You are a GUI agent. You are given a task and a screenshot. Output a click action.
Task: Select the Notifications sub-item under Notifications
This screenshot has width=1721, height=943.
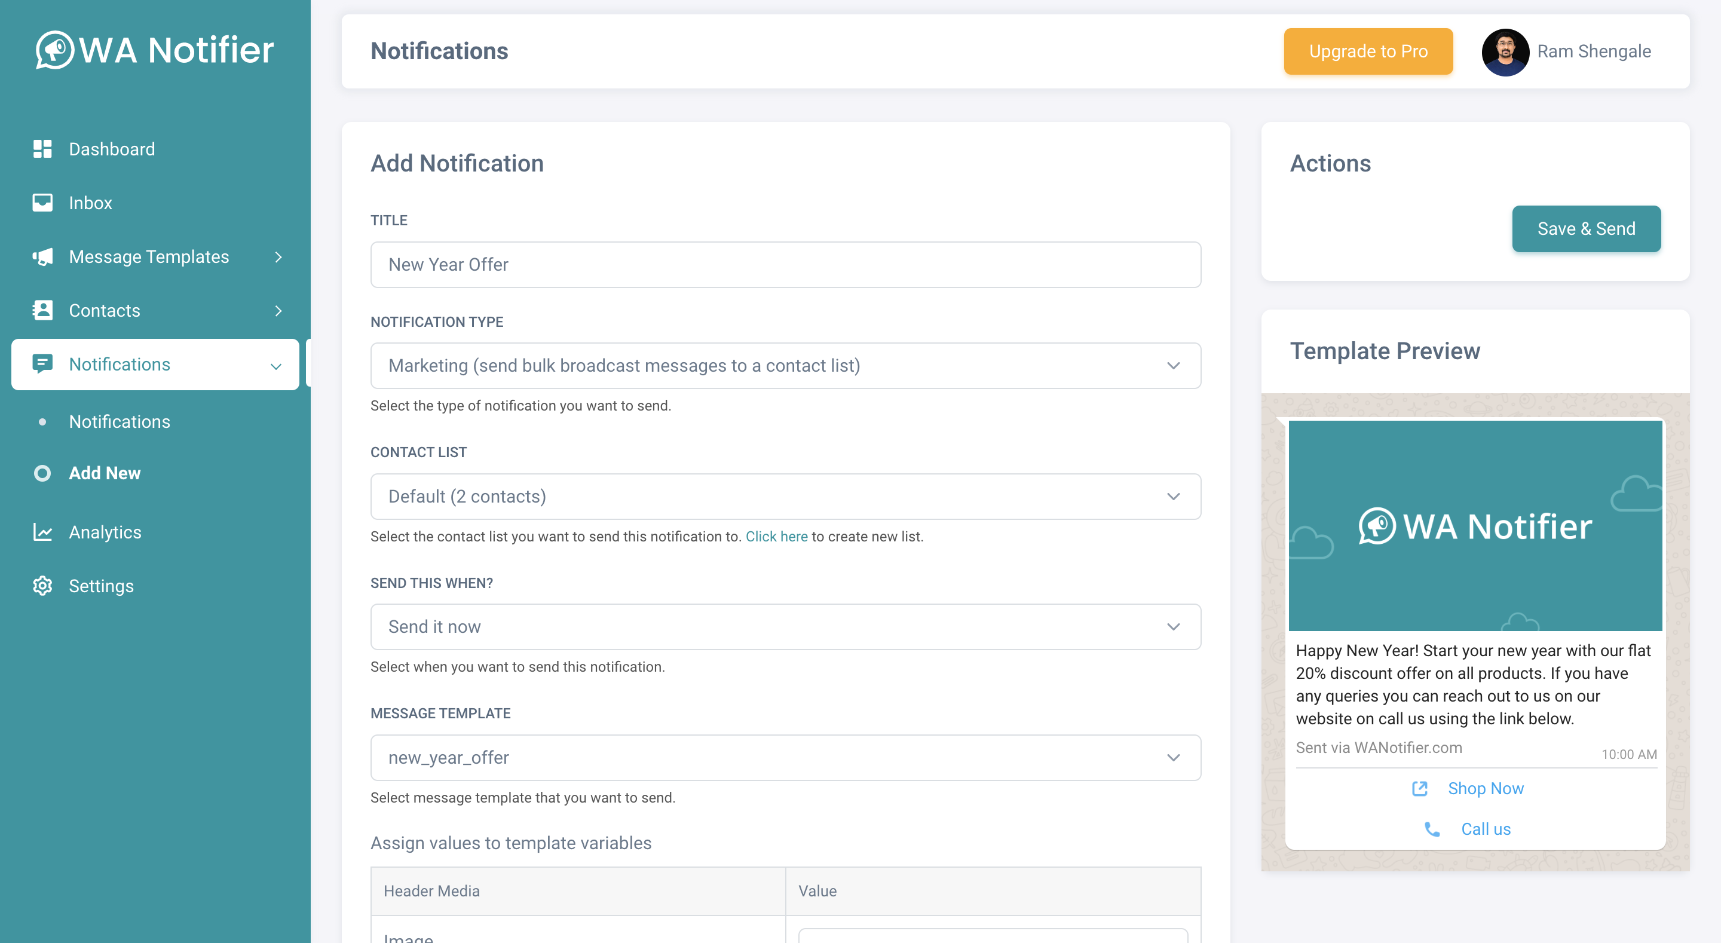click(x=120, y=422)
